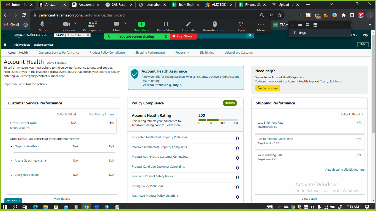The height and width of the screenshot is (211, 376).
Task: Expand the Reports dropdown
Action: tap(182, 52)
